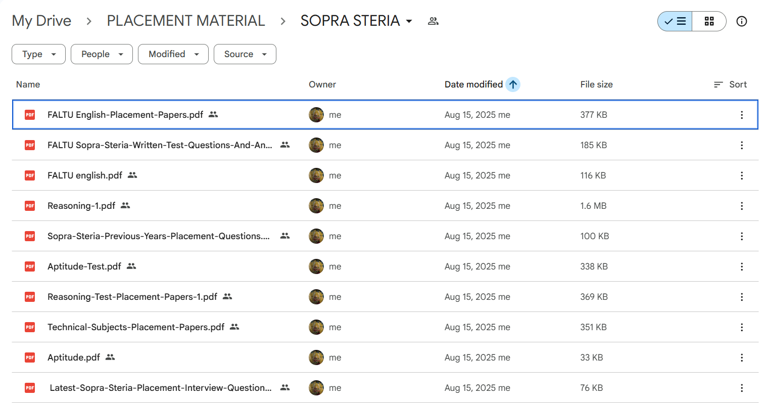Click the 76 KB file size value
The image size is (766, 403).
pos(592,388)
